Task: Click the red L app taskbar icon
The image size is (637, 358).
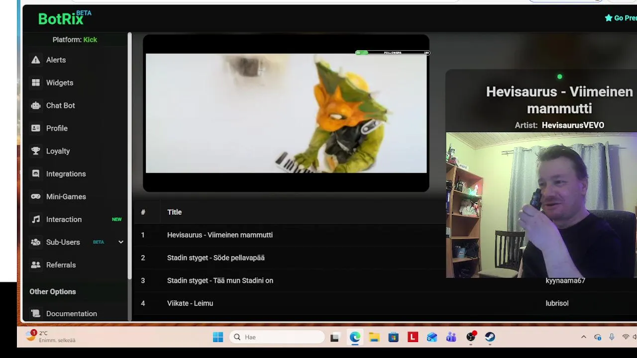Action: pyautogui.click(x=413, y=337)
